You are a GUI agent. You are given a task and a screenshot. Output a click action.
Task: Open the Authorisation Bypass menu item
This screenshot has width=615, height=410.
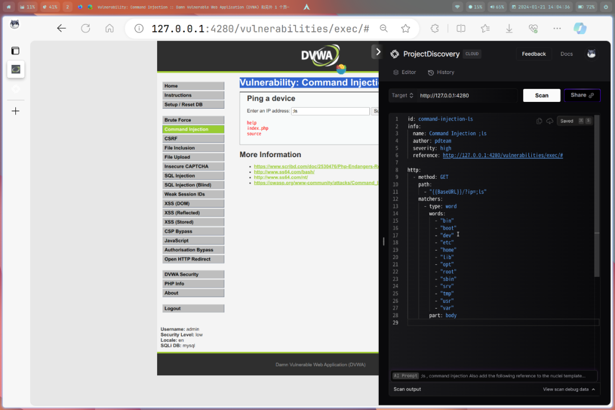pos(194,250)
